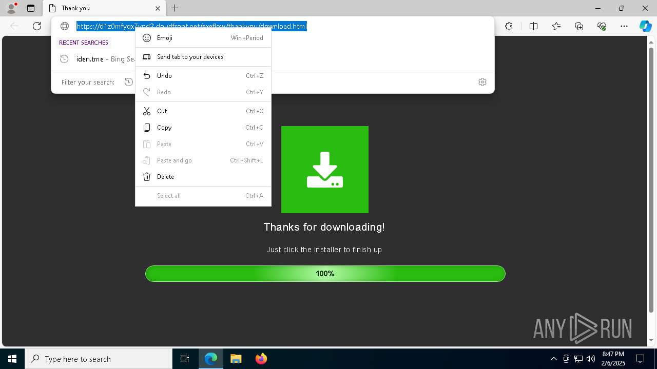657x369 pixels.
Task: Open Microsoft Edge from taskbar
Action: pyautogui.click(x=211, y=359)
